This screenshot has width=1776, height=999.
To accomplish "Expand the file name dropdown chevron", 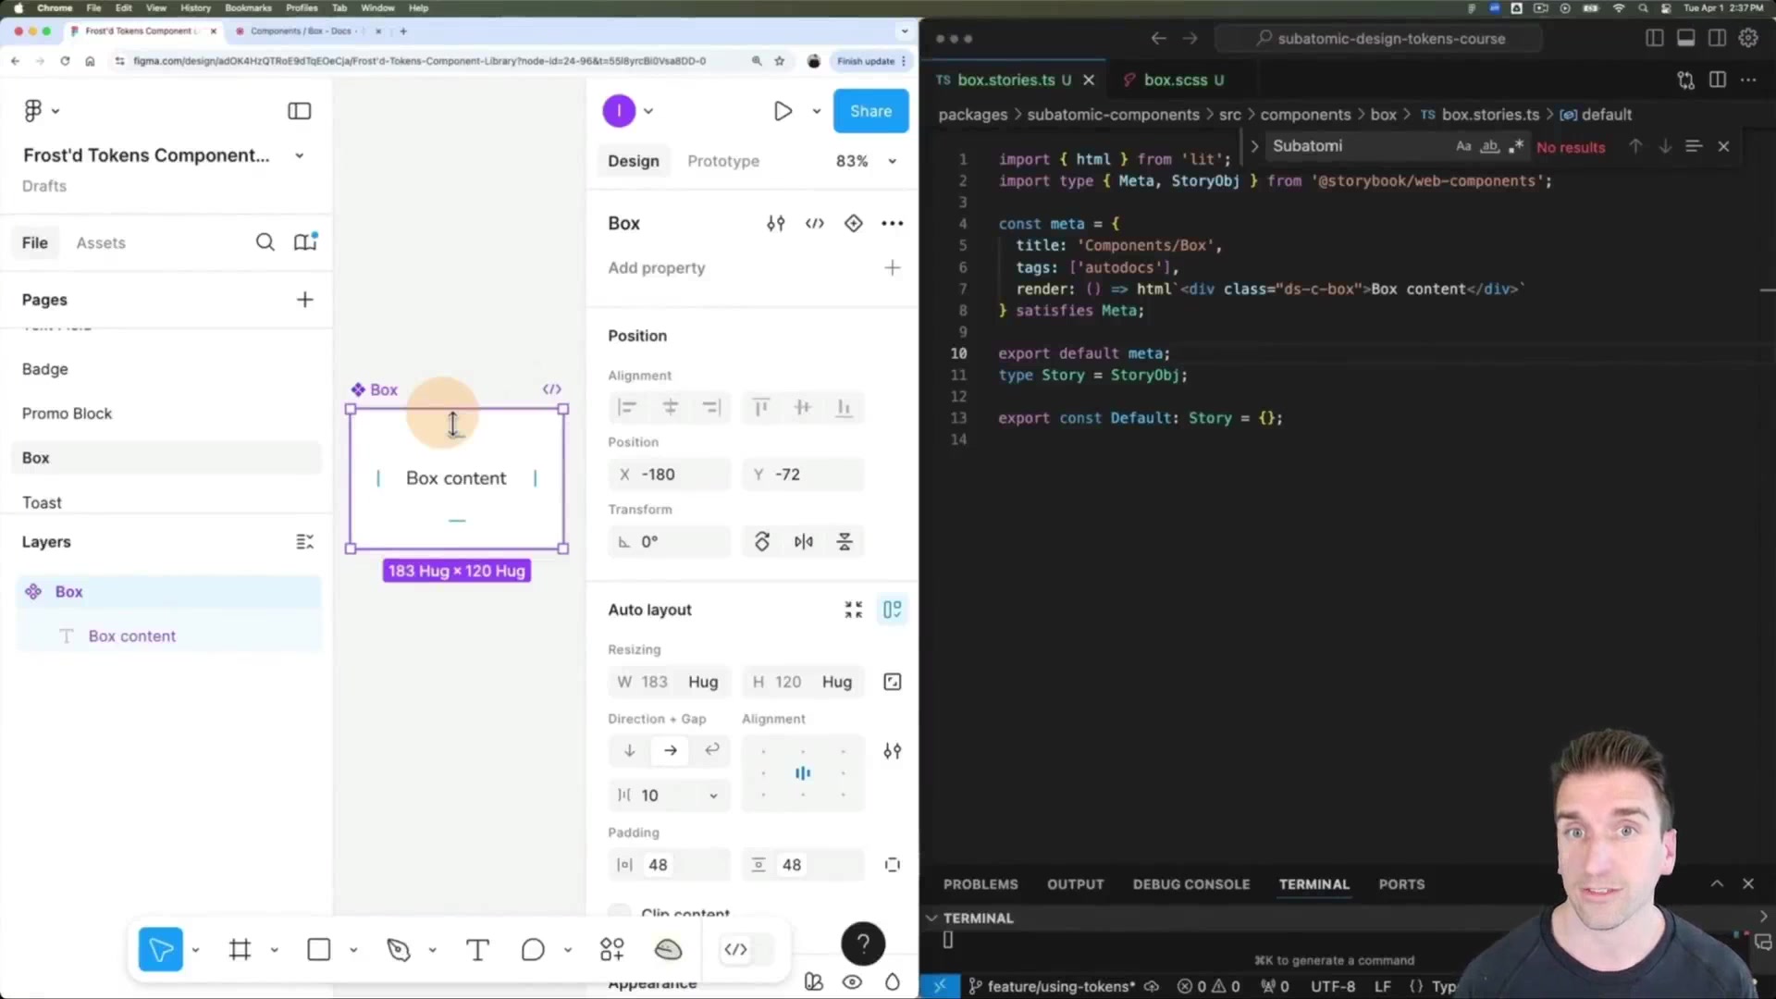I will 299,156.
